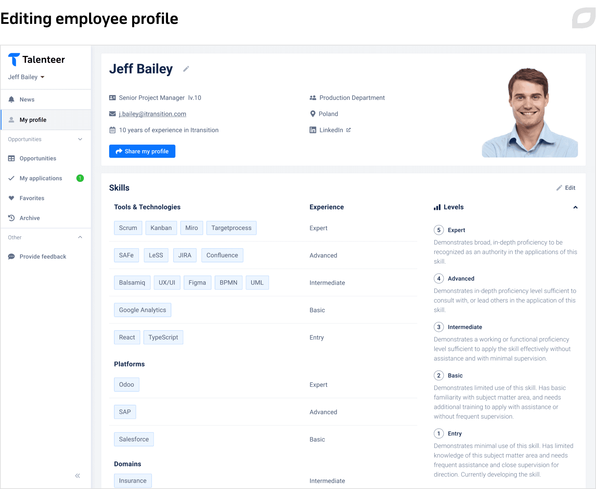Collapse the sidebar with double chevron
The image size is (596, 489).
coord(77,476)
